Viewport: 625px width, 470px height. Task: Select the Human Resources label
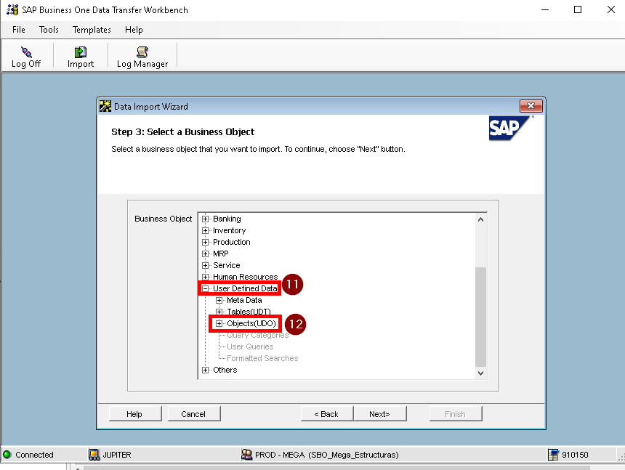coord(245,277)
